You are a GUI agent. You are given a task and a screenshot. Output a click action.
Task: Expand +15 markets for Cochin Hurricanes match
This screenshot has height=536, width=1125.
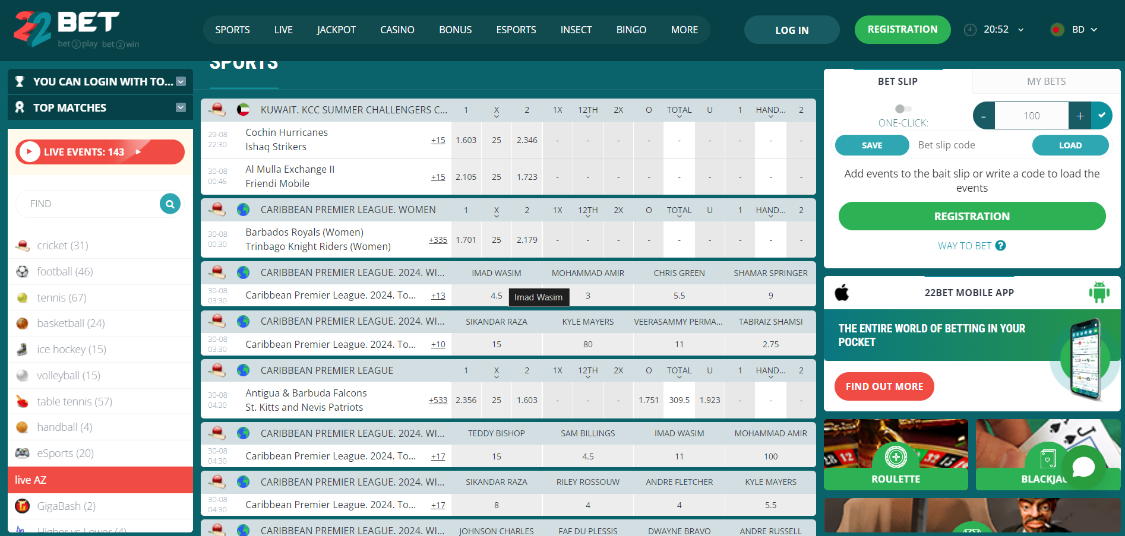438,140
